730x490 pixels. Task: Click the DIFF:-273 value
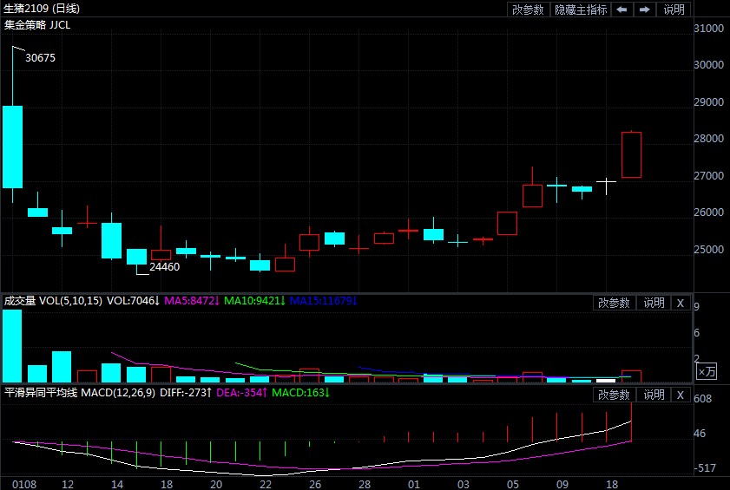coord(186,392)
